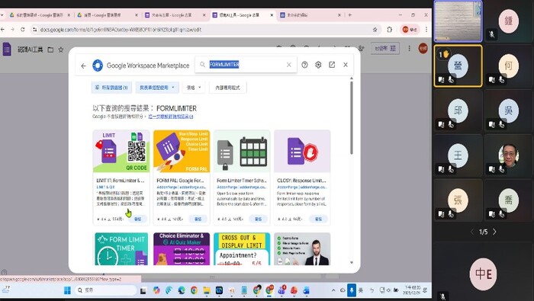Open Marketplace settings gear icon

click(x=318, y=65)
